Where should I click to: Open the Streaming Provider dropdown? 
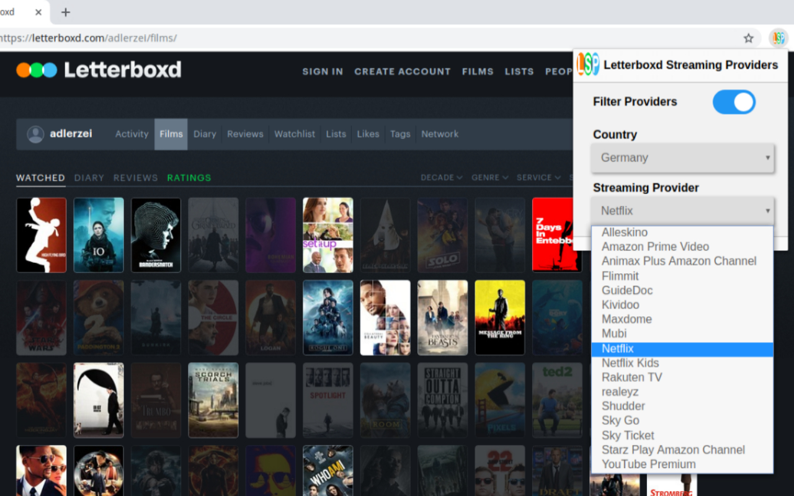click(683, 211)
